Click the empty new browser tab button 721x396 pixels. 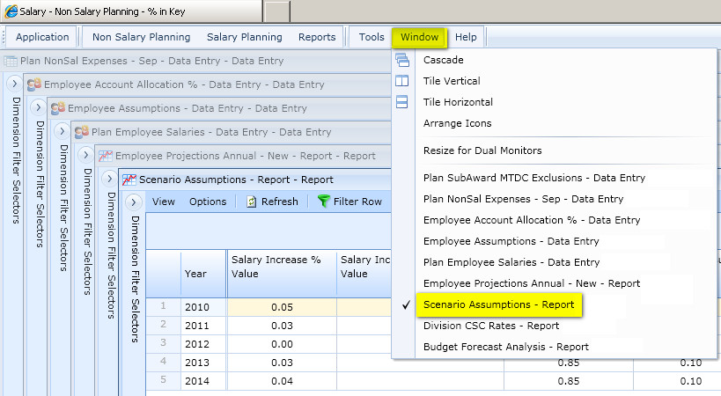click(x=277, y=11)
